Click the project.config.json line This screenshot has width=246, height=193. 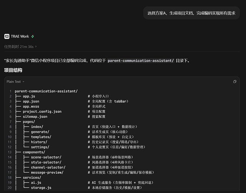point(42,112)
